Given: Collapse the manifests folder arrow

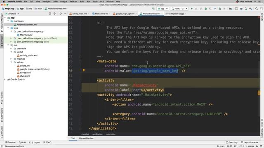Looking at the screenshot, I should (8, 21).
